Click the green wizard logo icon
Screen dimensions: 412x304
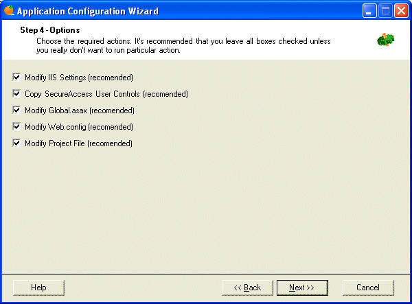tap(385, 40)
